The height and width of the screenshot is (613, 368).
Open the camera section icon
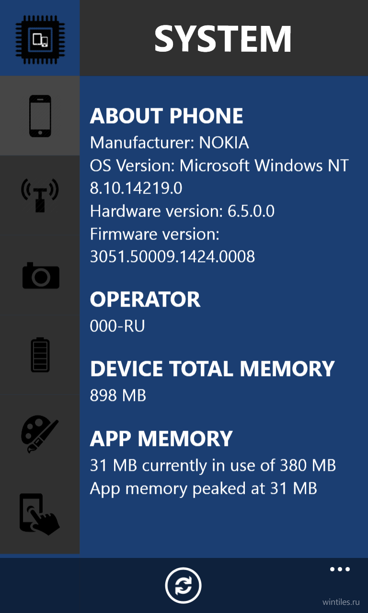click(x=40, y=275)
